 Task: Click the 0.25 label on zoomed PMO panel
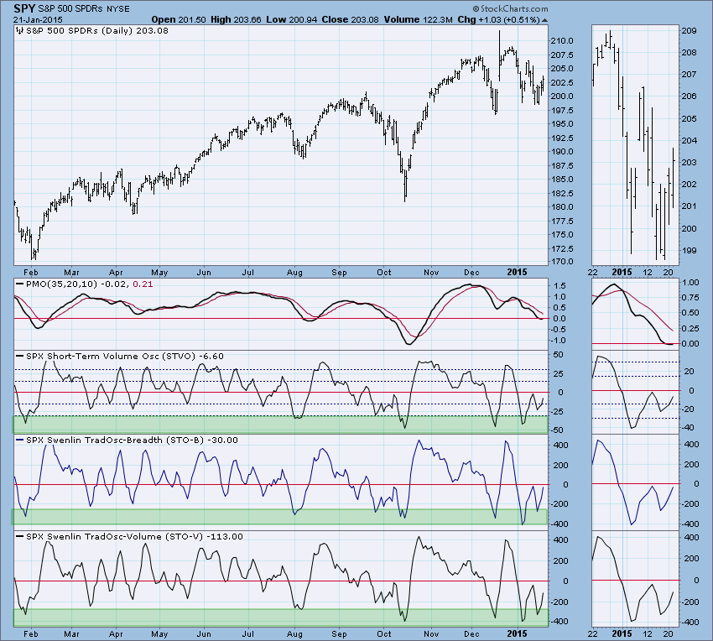690,328
